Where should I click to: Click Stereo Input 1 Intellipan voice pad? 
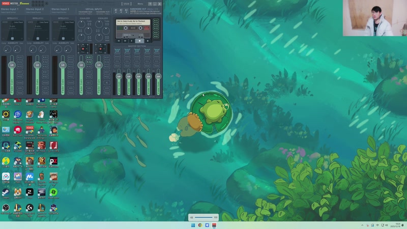tap(12, 31)
